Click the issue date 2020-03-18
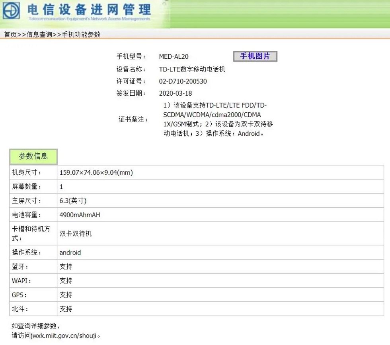The width and height of the screenshot is (390, 345). pyautogui.click(x=175, y=93)
